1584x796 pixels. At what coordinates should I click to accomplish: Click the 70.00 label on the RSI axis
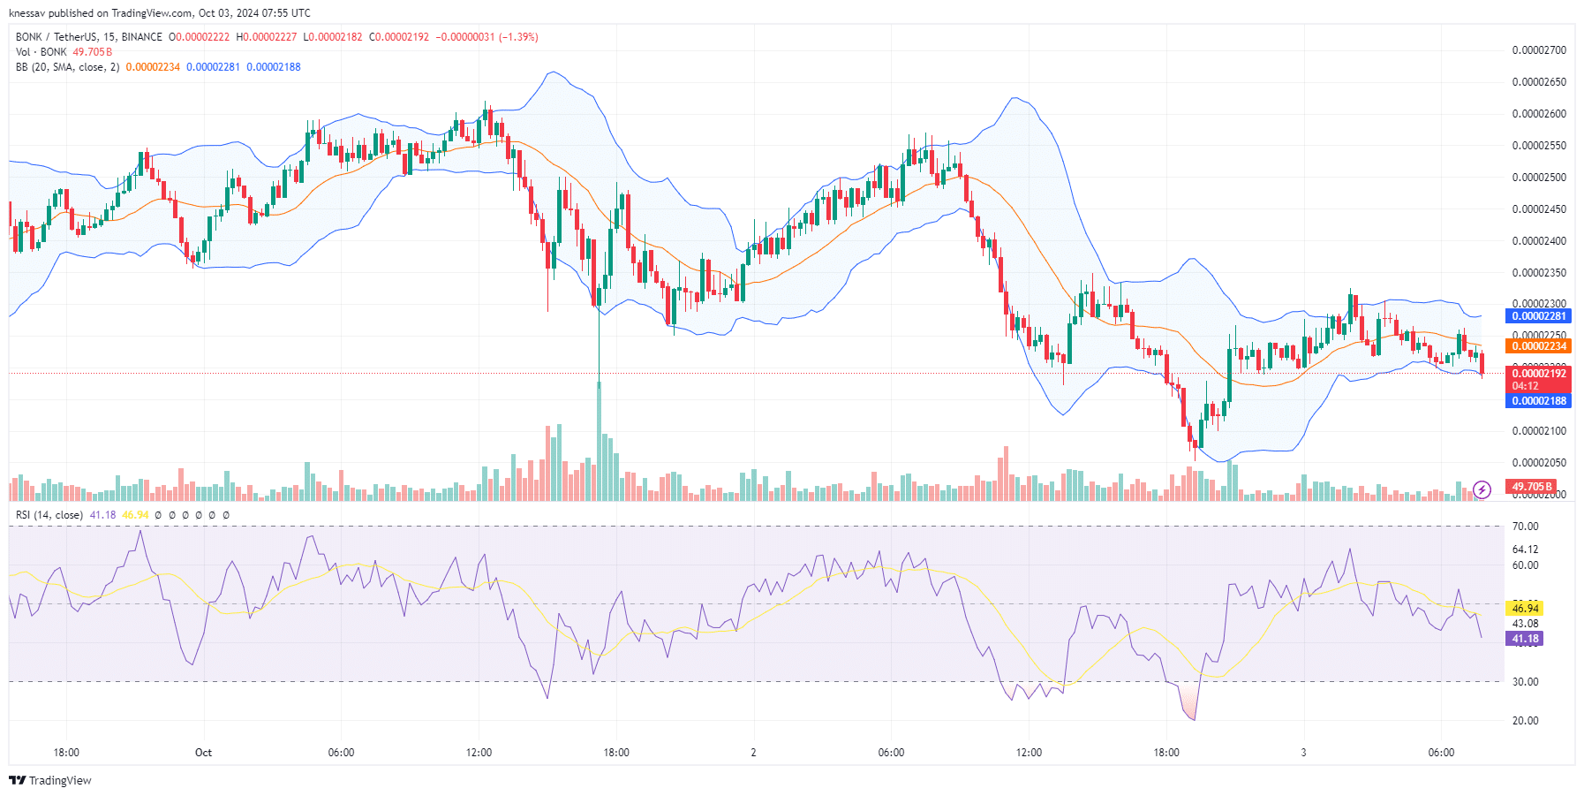[x=1525, y=527]
